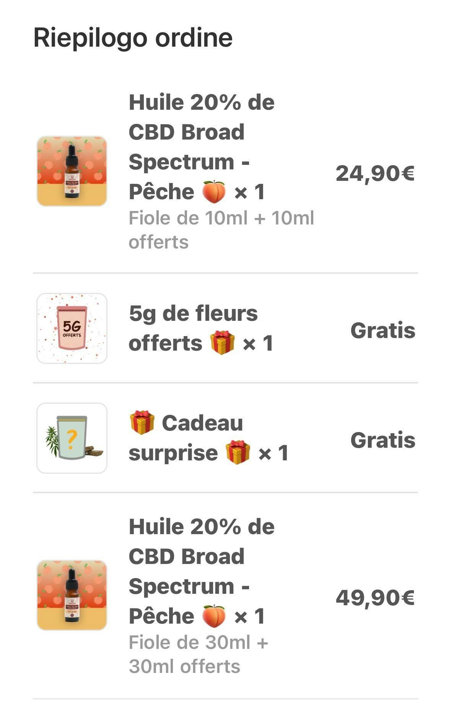Tap "Gratis" on the 5g de fleurs row
The image size is (451, 702).
pos(383,330)
